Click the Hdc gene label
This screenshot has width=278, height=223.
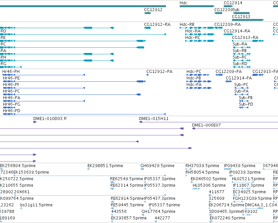(183, 3)
